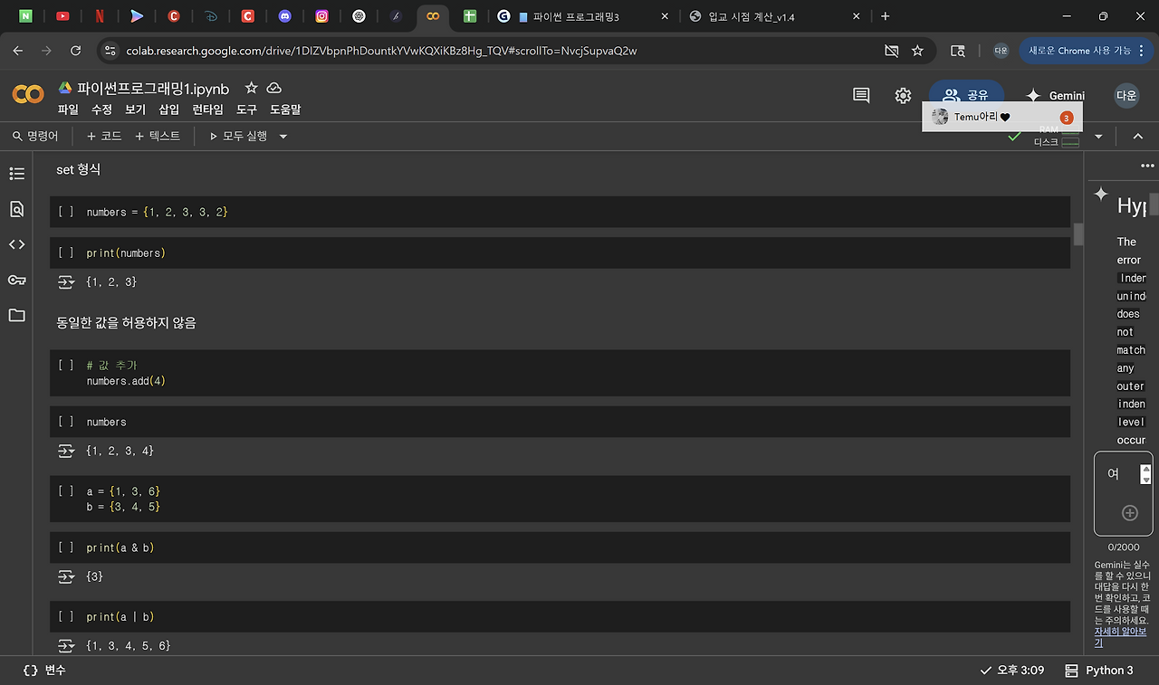The height and width of the screenshot is (685, 1159).
Task: Star the notebook 파이썬프로그래밍1.ipynb
Action: [x=251, y=88]
